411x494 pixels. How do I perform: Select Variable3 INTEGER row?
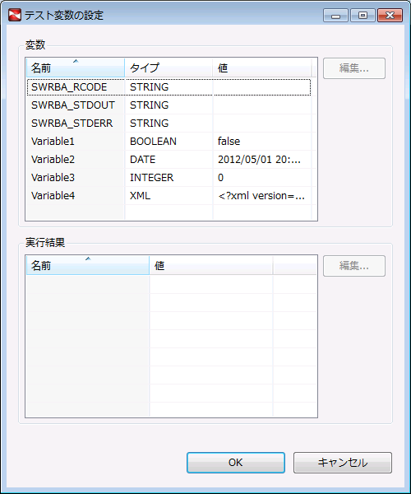[169, 177]
